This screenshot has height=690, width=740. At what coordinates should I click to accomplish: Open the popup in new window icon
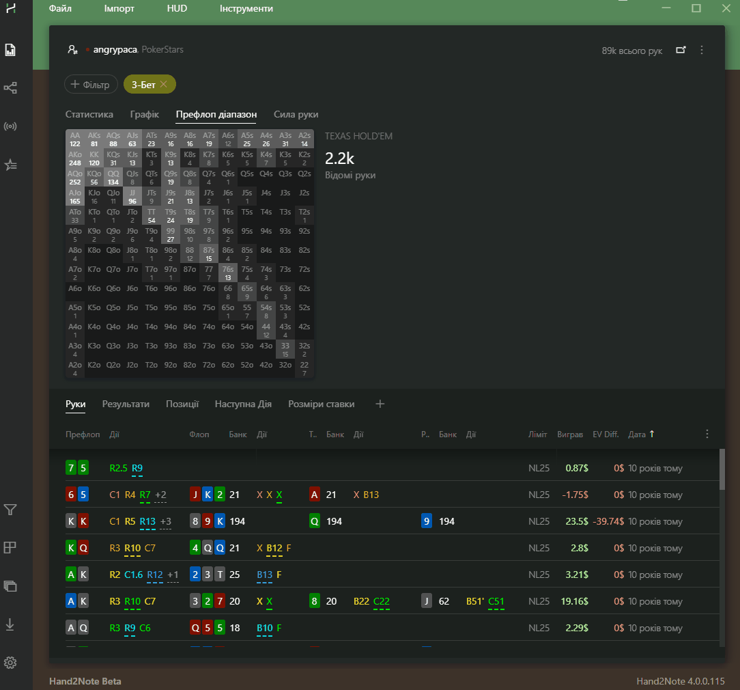pos(681,50)
